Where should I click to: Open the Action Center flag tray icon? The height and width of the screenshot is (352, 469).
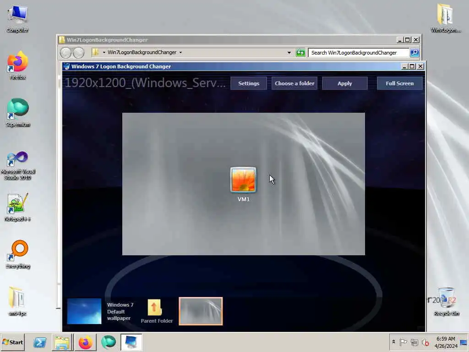click(403, 342)
